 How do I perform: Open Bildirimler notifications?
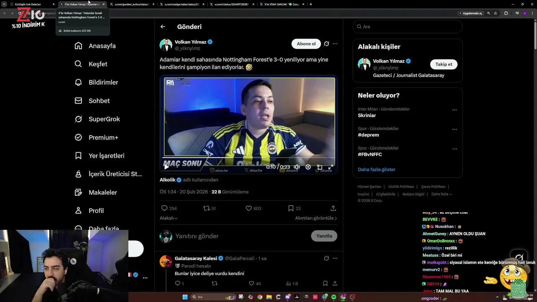coord(96,82)
